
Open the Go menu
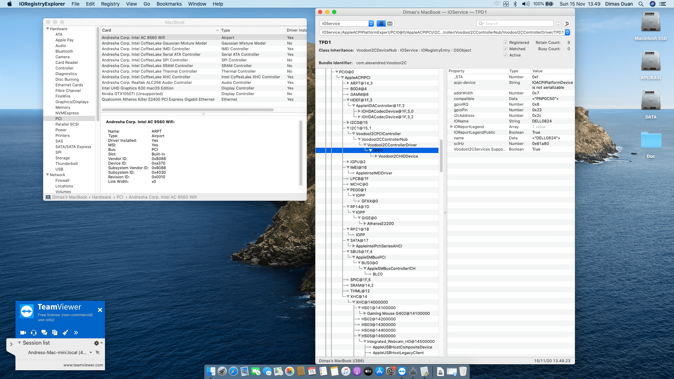tap(147, 4)
